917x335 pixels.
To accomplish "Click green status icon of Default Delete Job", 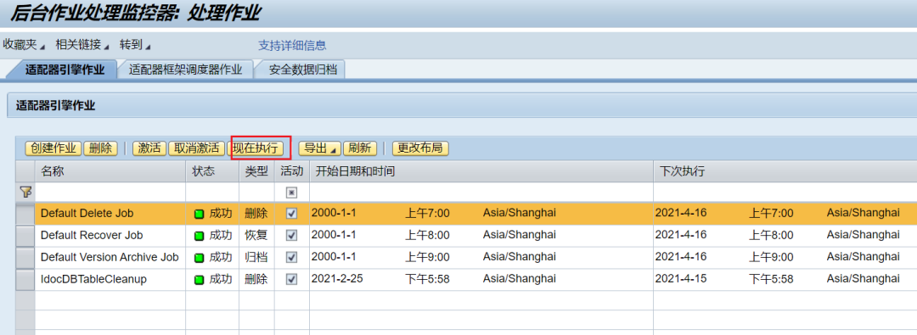I will [199, 214].
